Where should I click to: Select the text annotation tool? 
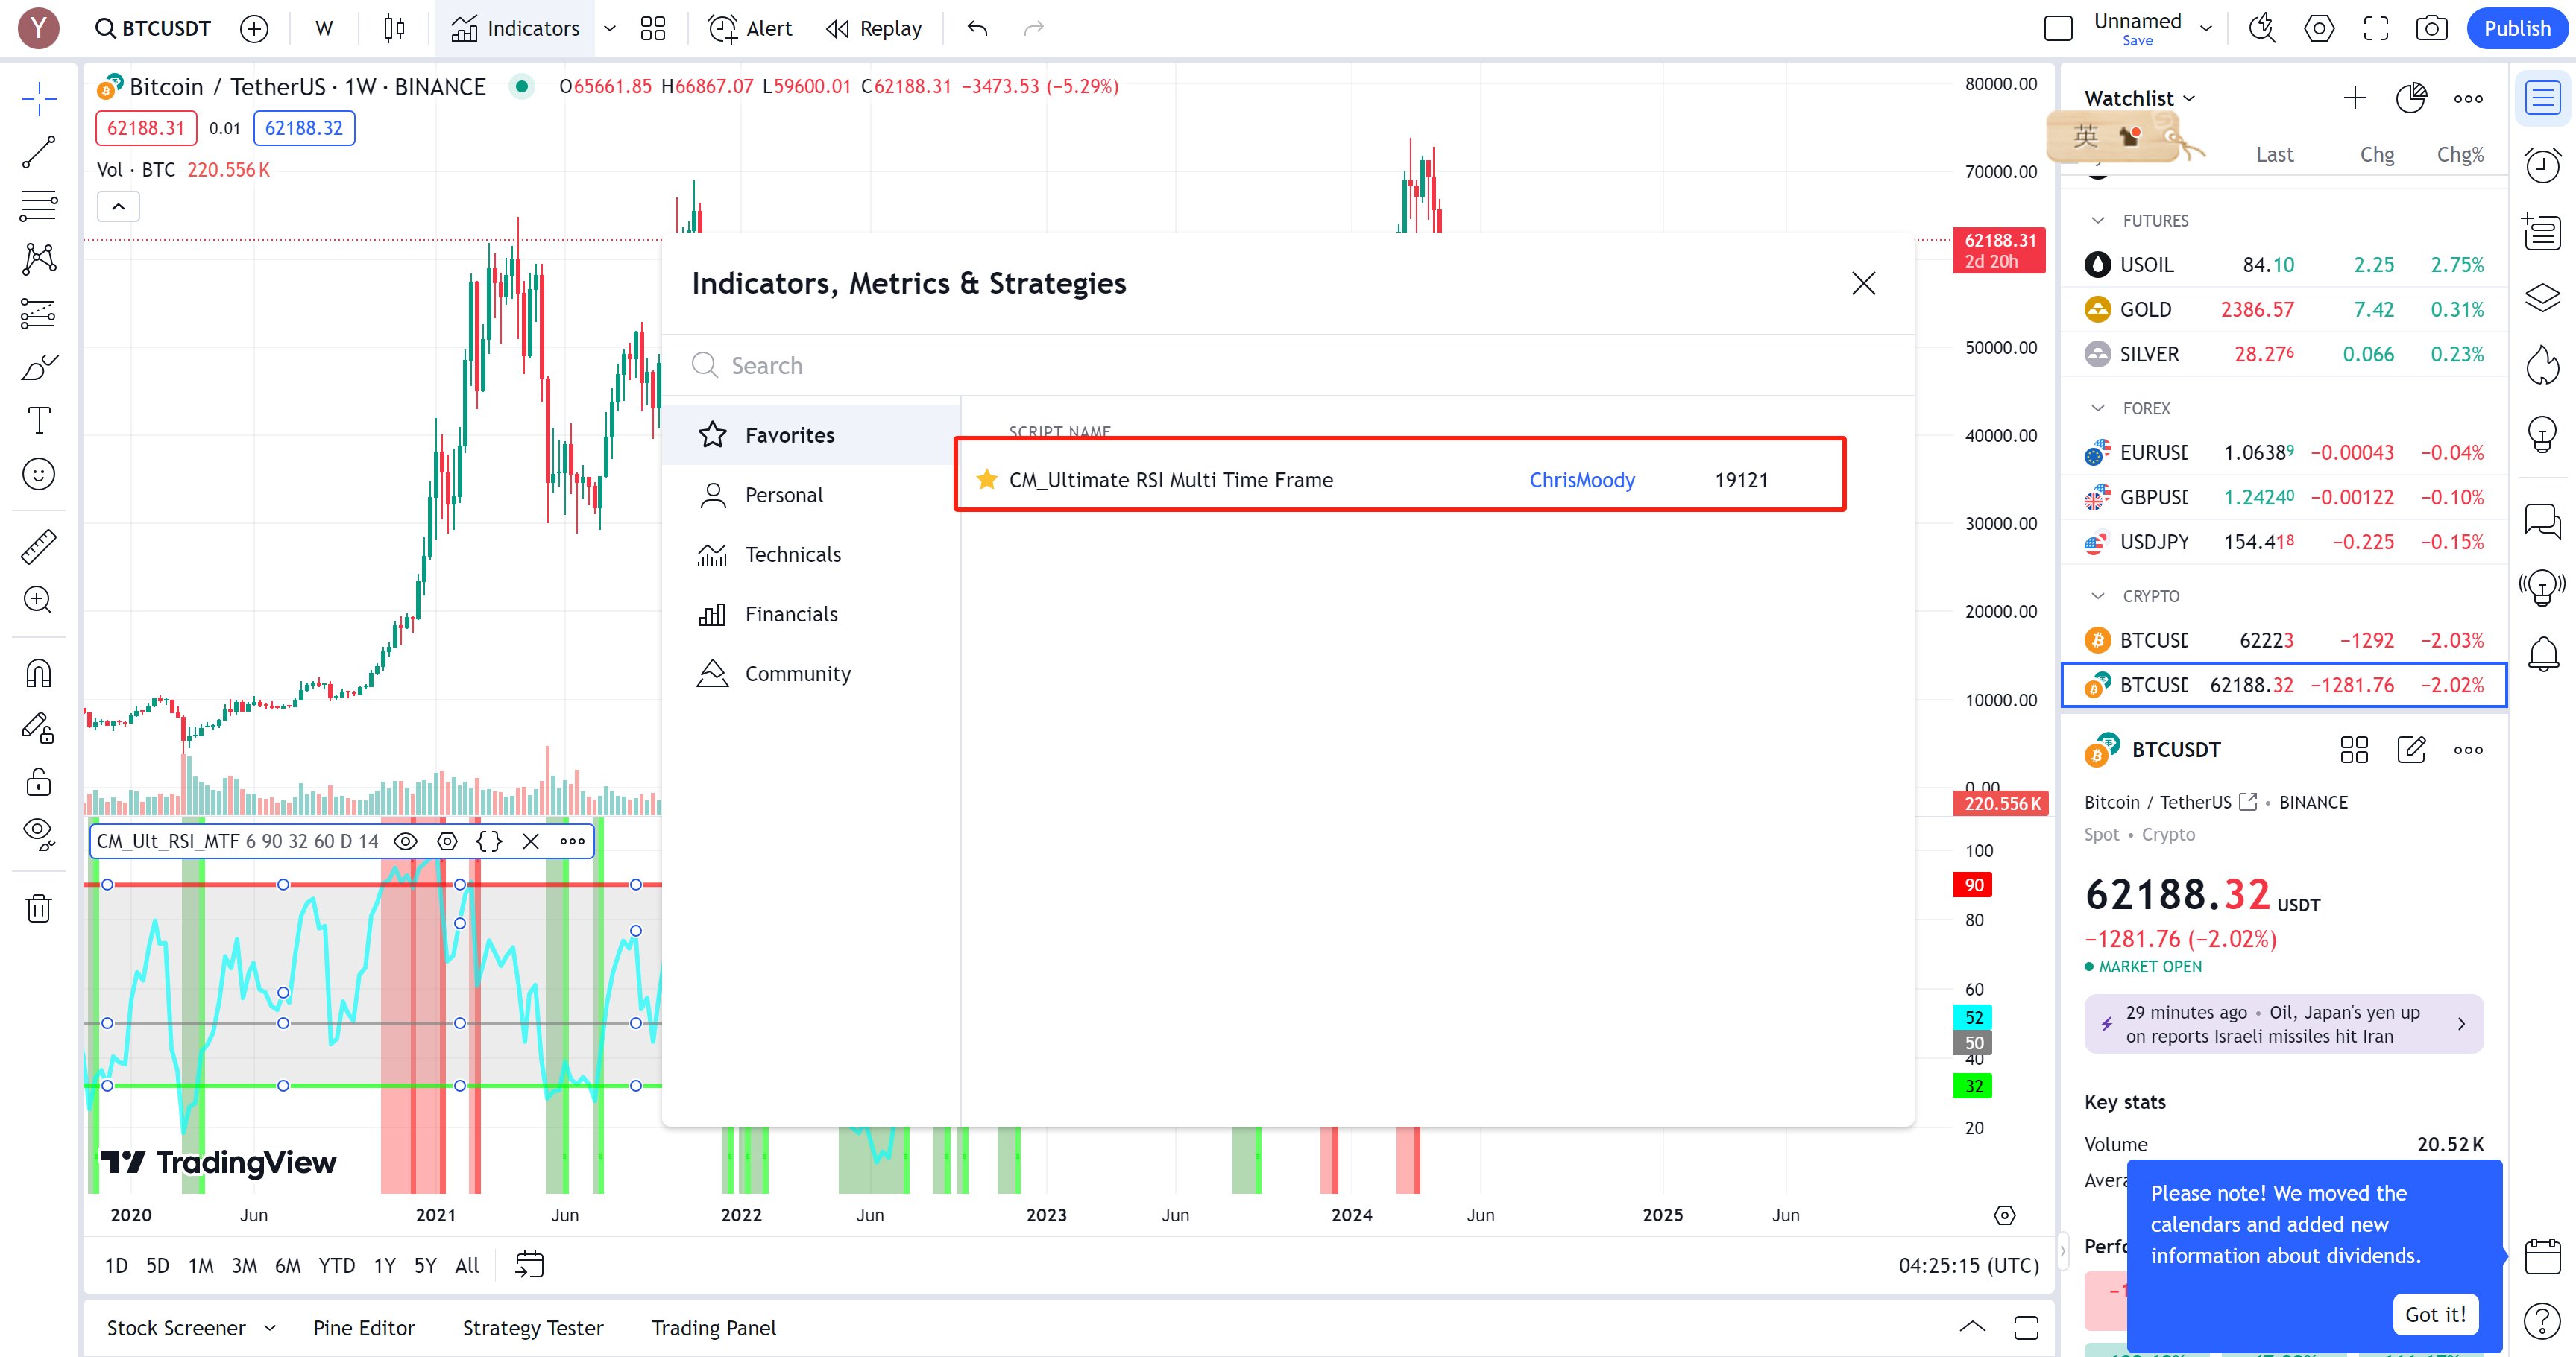click(x=39, y=420)
